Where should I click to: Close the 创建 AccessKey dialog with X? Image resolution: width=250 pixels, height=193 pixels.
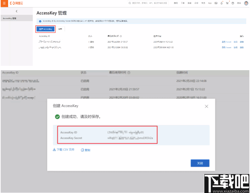206,106
